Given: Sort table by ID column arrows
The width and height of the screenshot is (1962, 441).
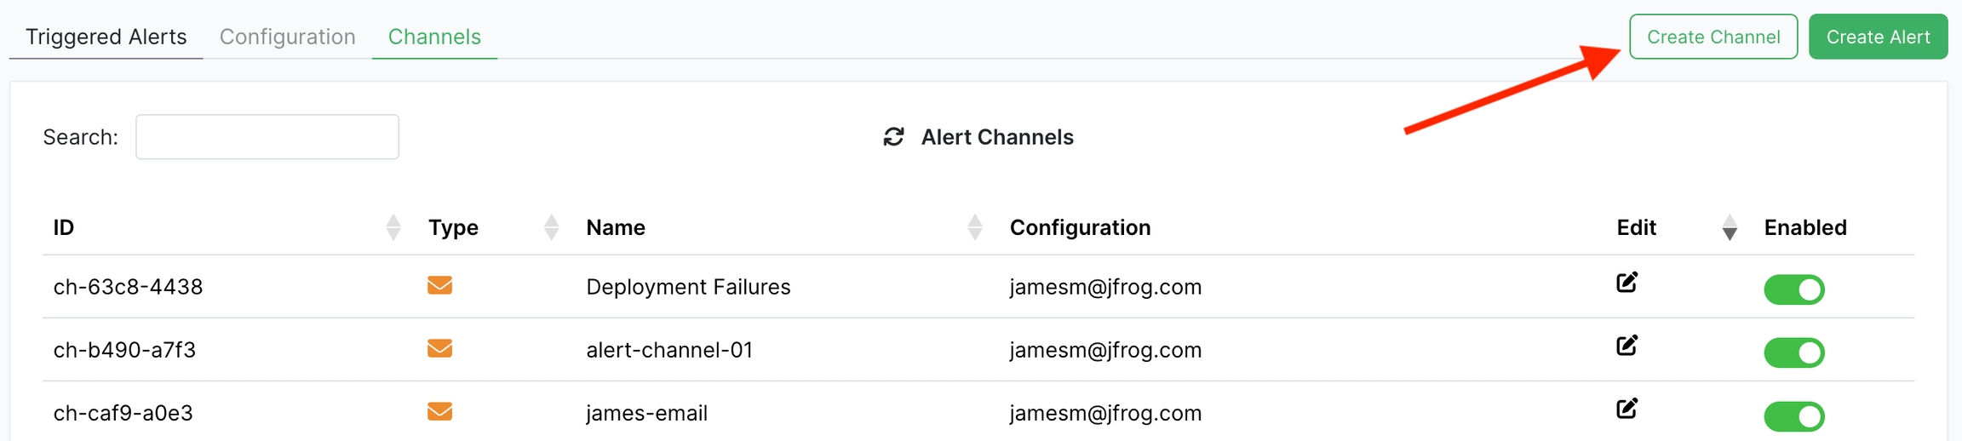Looking at the screenshot, I should [393, 227].
